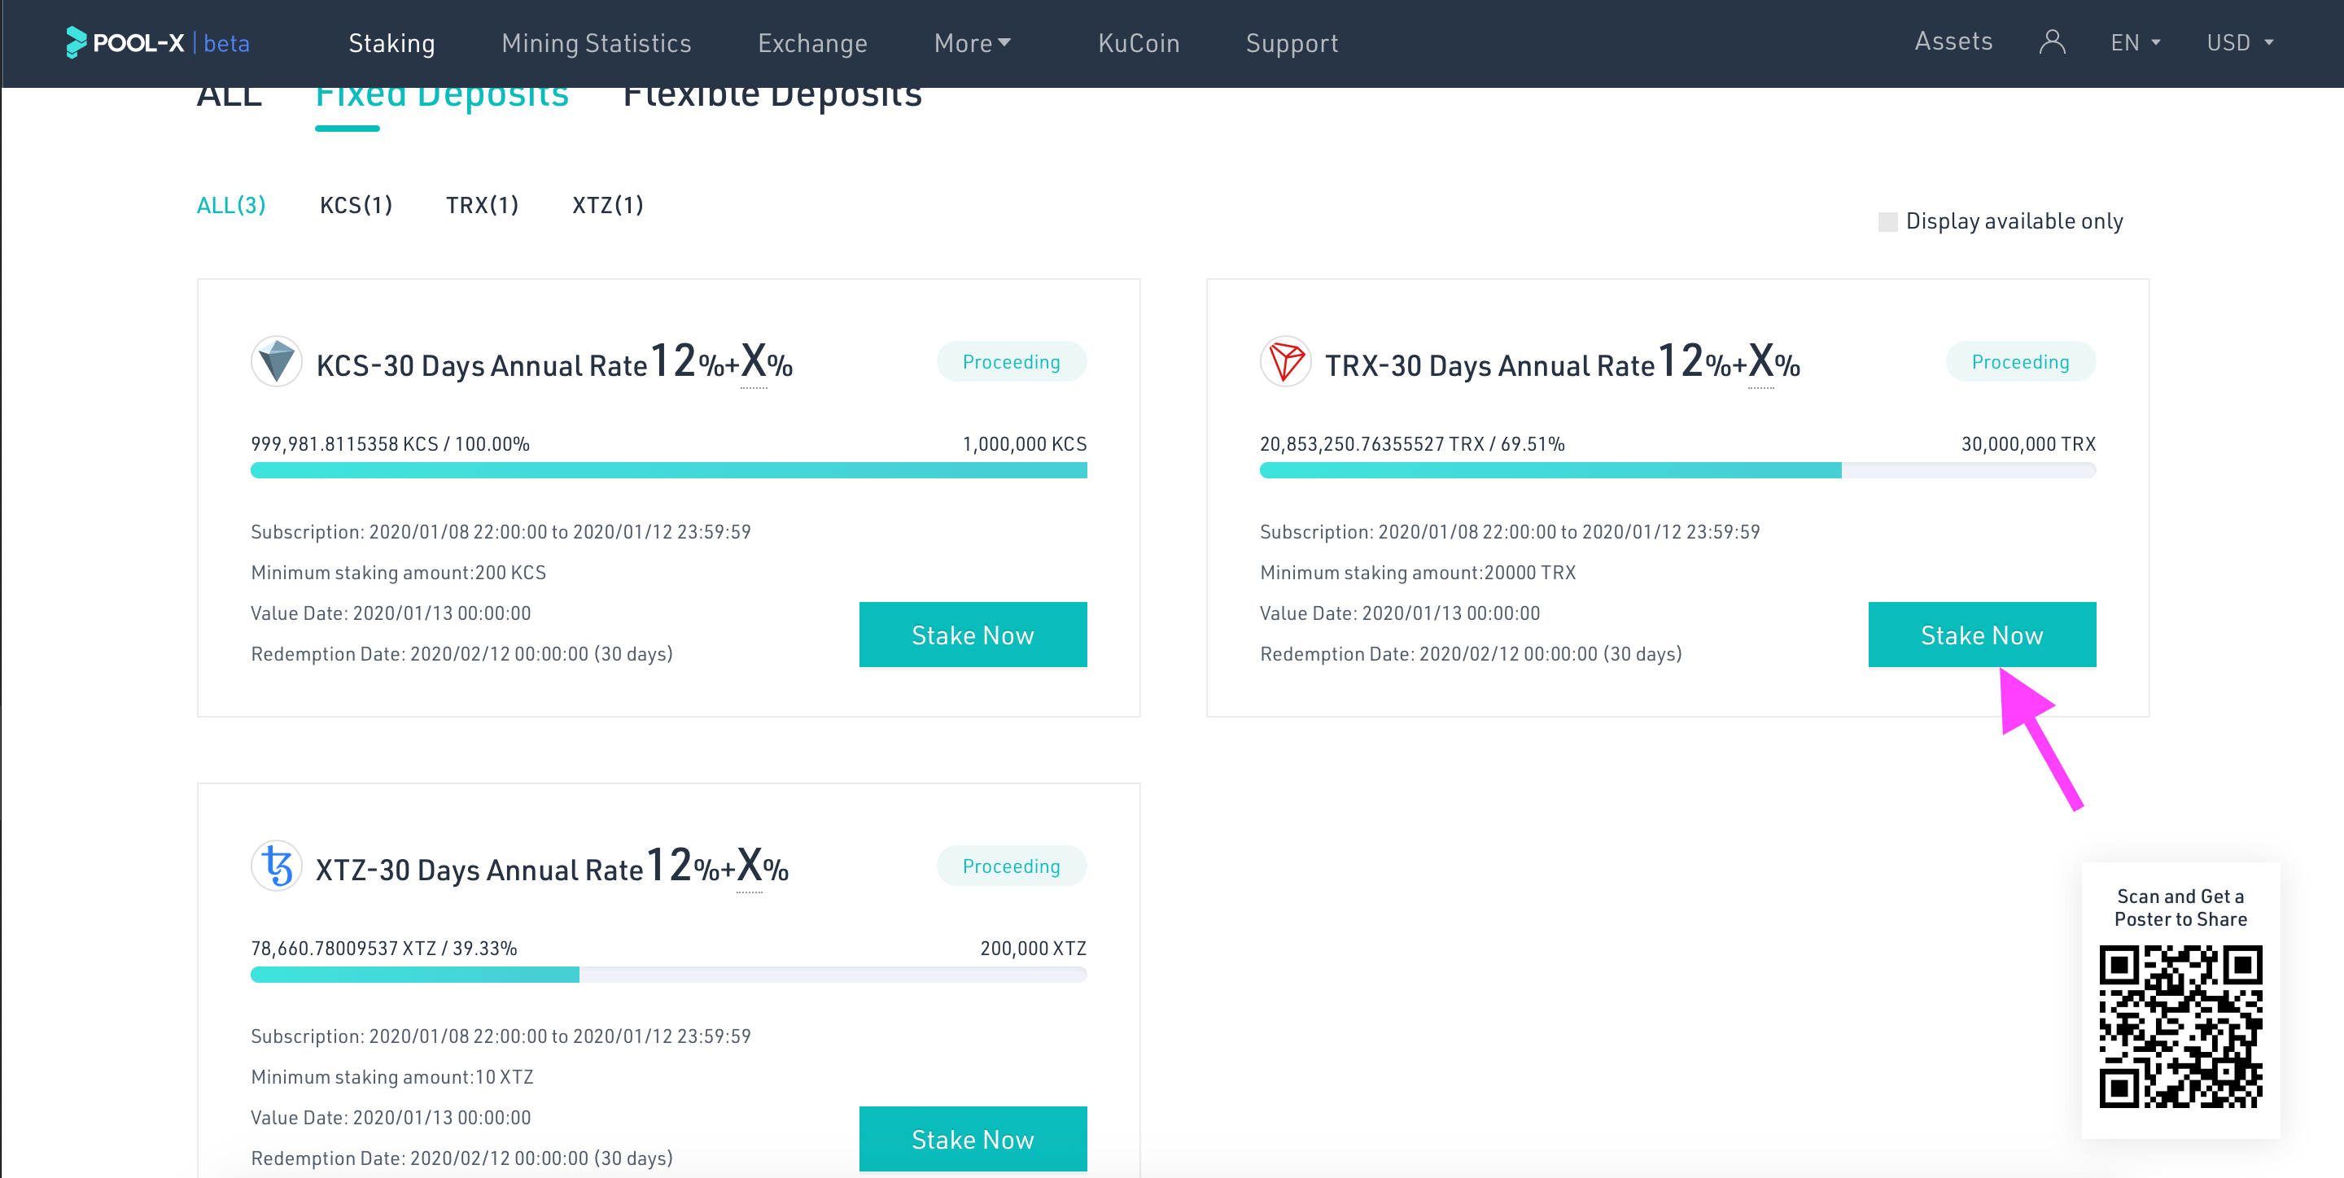The width and height of the screenshot is (2344, 1178).
Task: Click '20,853,250.76355527 TRX / 69.51%' text
Action: pyautogui.click(x=1412, y=444)
